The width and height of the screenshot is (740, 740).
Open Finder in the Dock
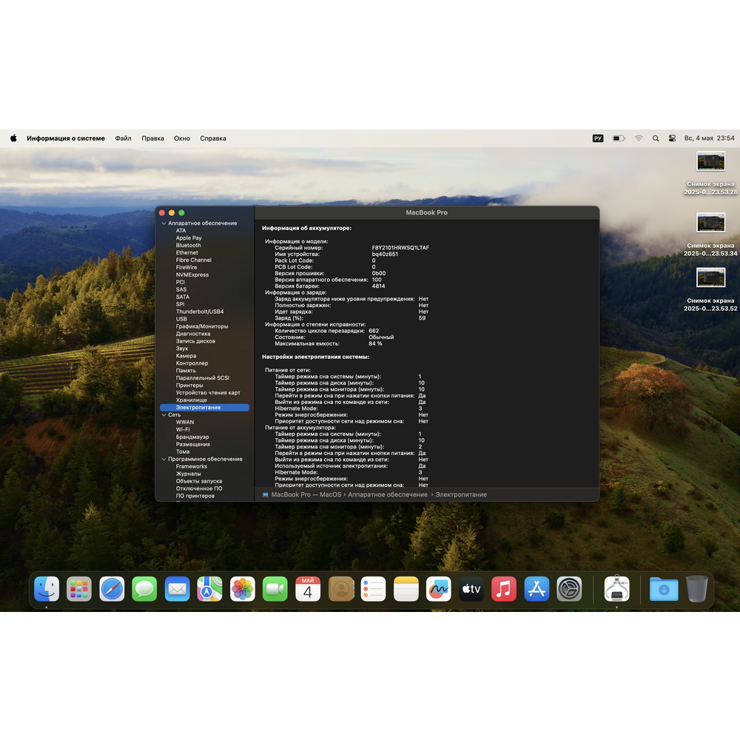[47, 589]
